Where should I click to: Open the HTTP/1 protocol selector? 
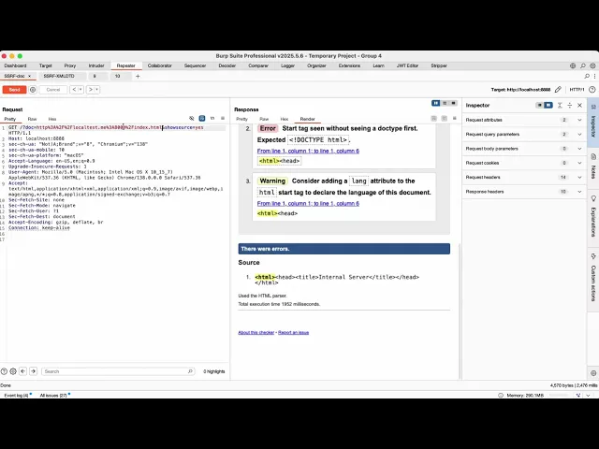tap(577, 90)
